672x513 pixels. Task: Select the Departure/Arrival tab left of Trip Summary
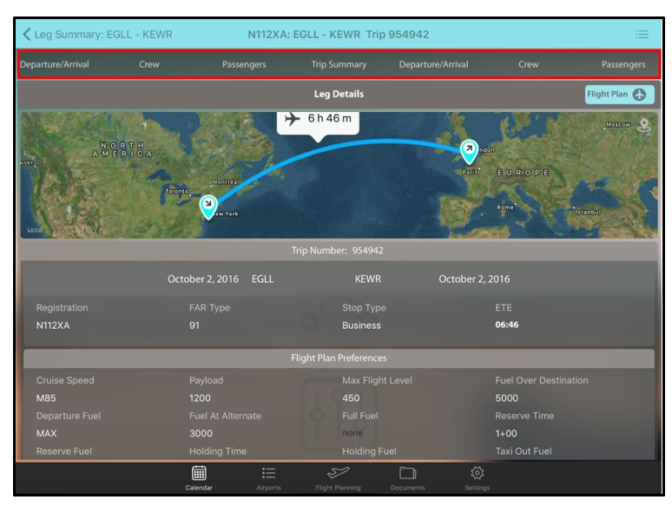tap(54, 64)
